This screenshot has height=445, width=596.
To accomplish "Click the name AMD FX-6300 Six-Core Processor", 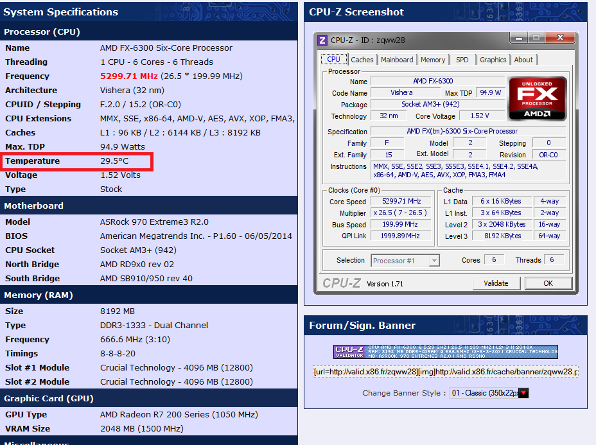I will 166,48.
